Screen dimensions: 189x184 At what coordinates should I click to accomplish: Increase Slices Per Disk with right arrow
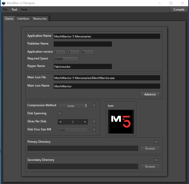[x=85, y=122]
